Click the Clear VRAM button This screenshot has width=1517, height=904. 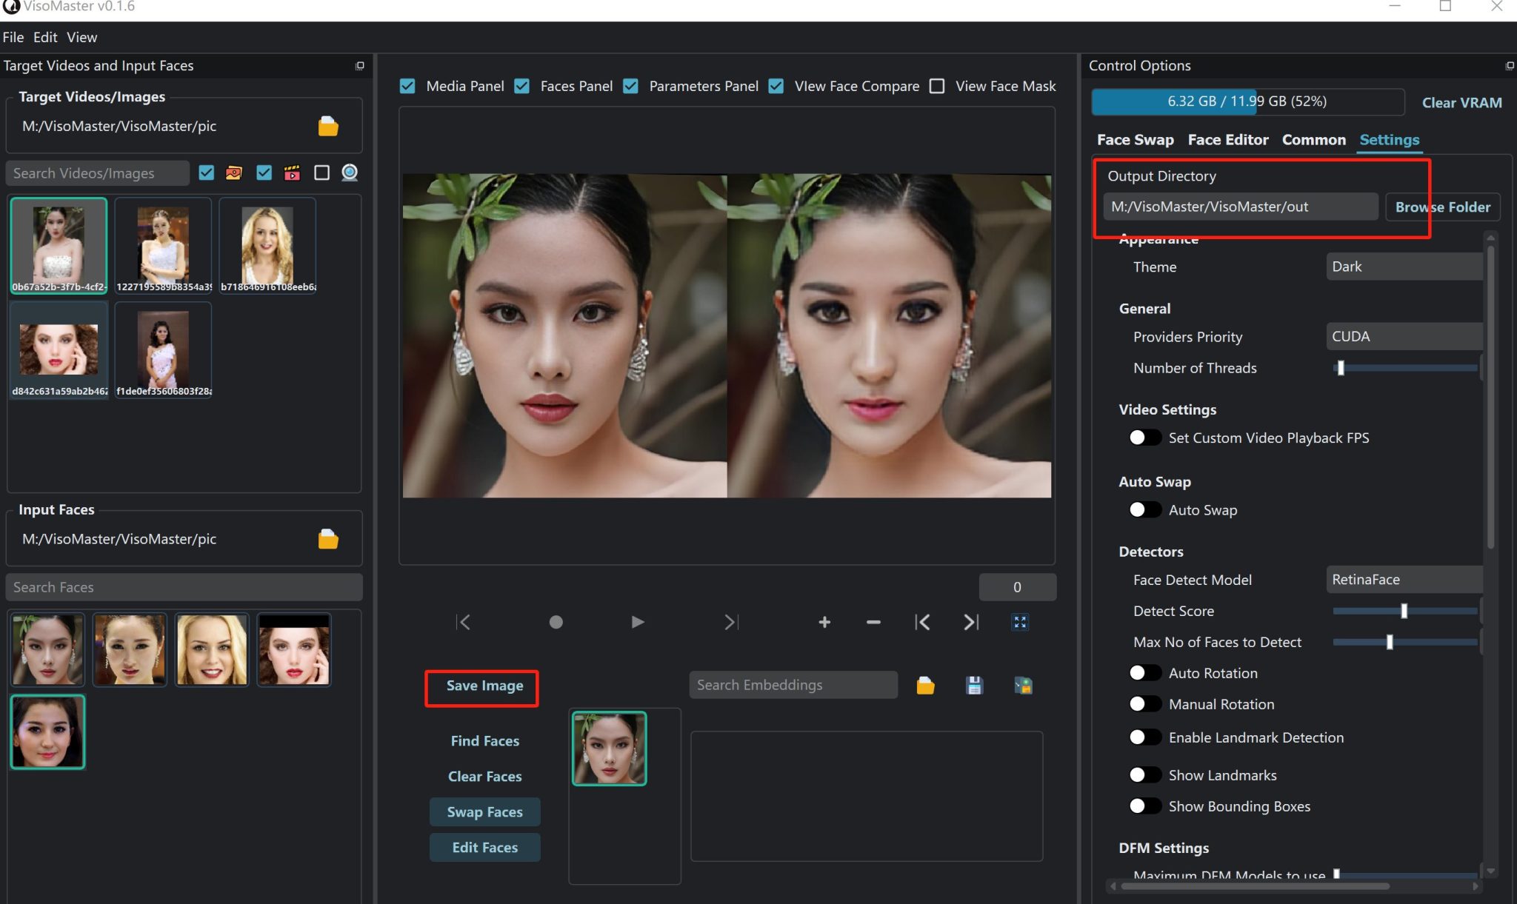coord(1461,103)
